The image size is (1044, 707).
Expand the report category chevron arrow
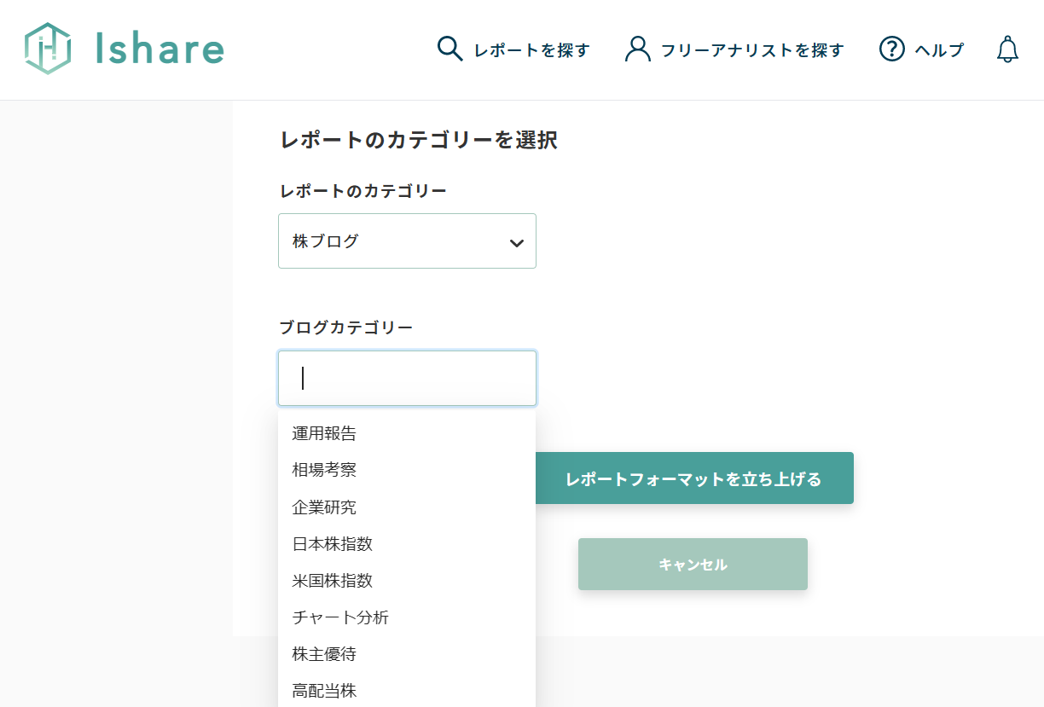click(x=516, y=242)
